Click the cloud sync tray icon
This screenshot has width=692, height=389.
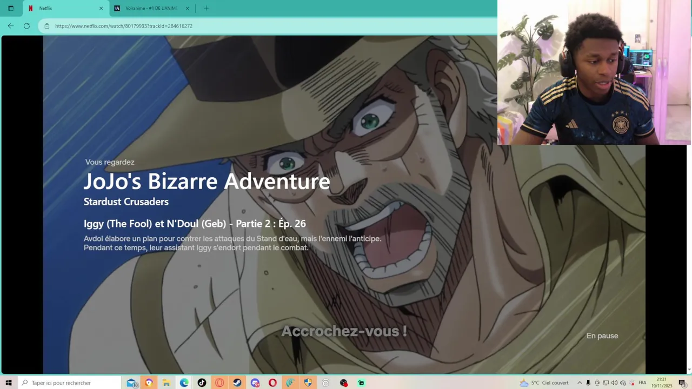tap(623, 383)
